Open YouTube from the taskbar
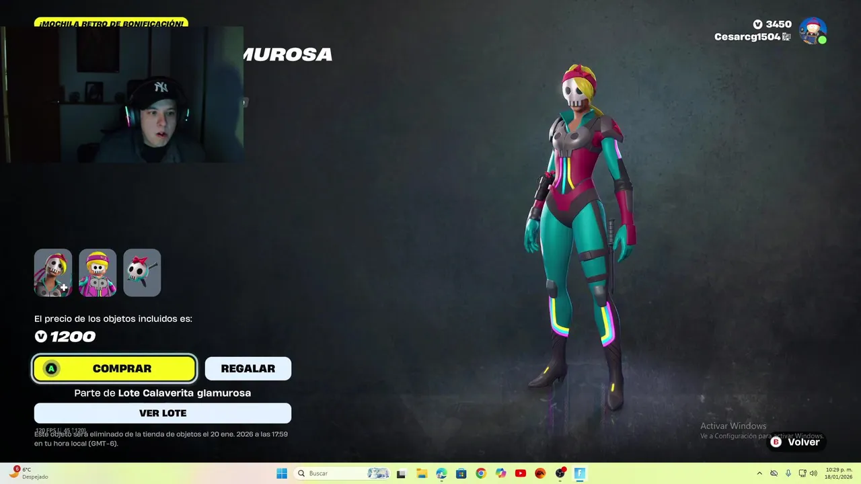861x484 pixels. pos(520,473)
